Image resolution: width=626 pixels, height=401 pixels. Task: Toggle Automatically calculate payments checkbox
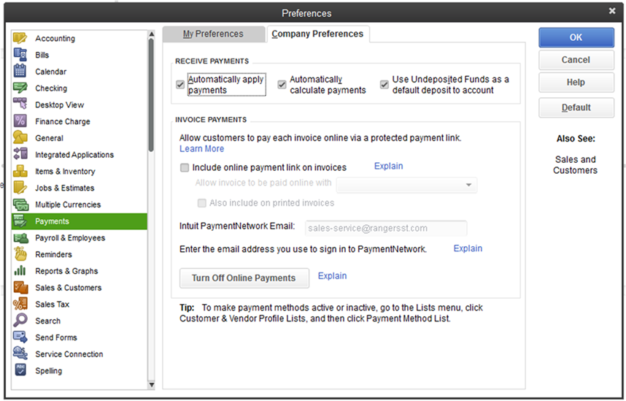point(282,85)
